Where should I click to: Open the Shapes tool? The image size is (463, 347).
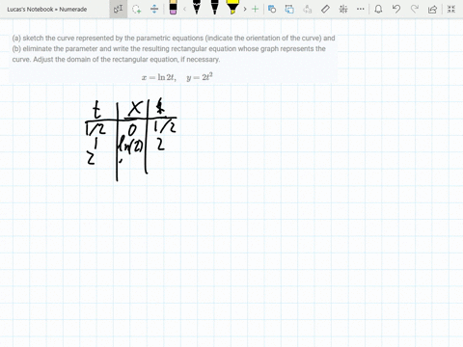click(x=272, y=9)
